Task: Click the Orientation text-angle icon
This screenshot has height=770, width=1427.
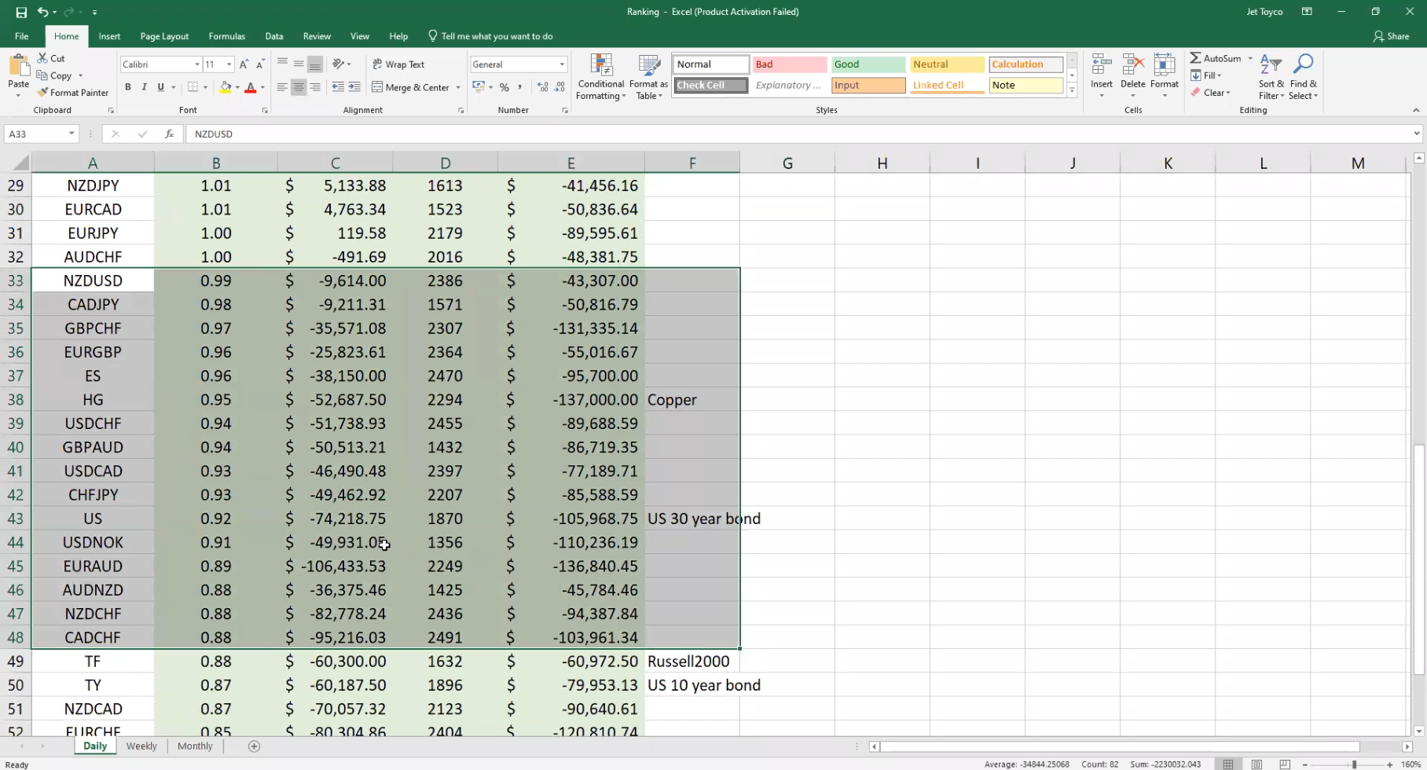Action: click(339, 64)
